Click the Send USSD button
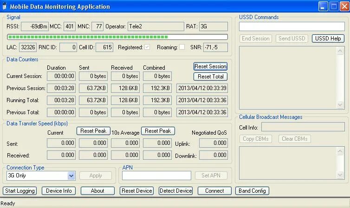The width and height of the screenshot is (350, 208). [292, 39]
